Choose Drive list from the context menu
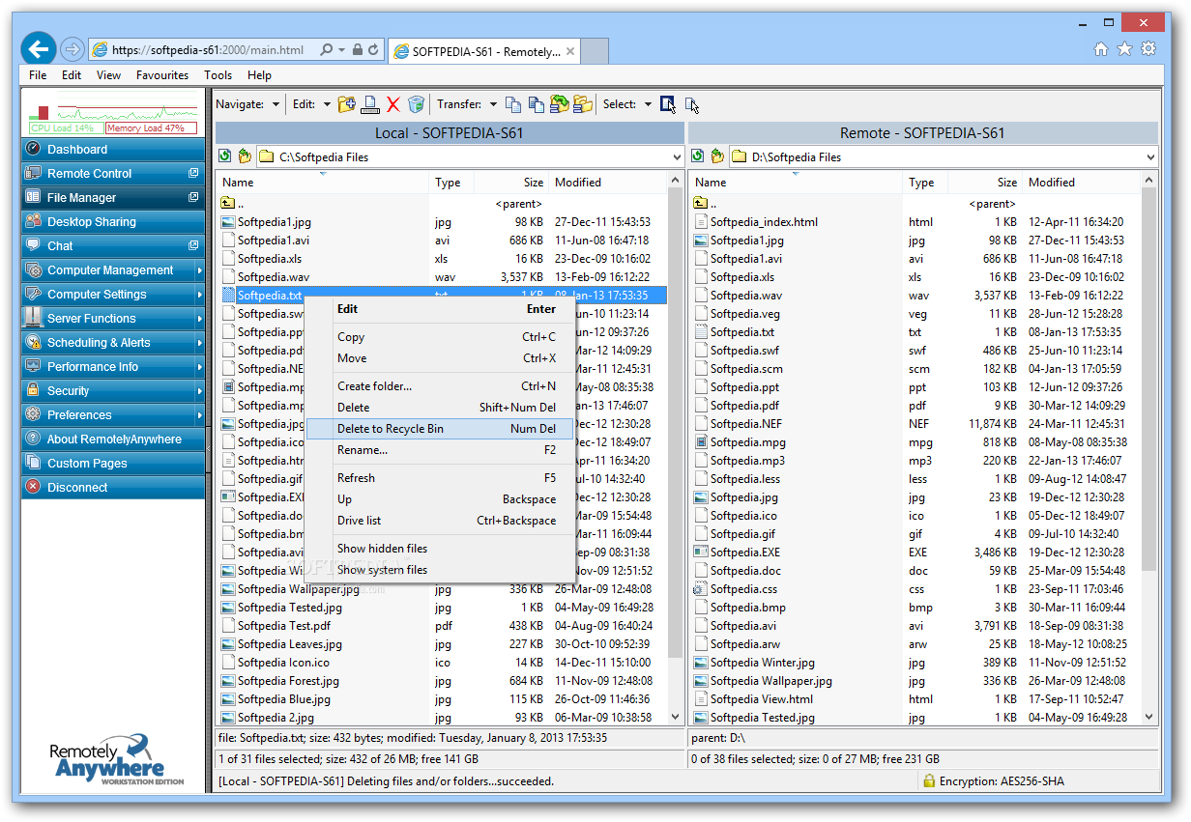Viewport: 1191px width, 822px height. [x=440, y=521]
